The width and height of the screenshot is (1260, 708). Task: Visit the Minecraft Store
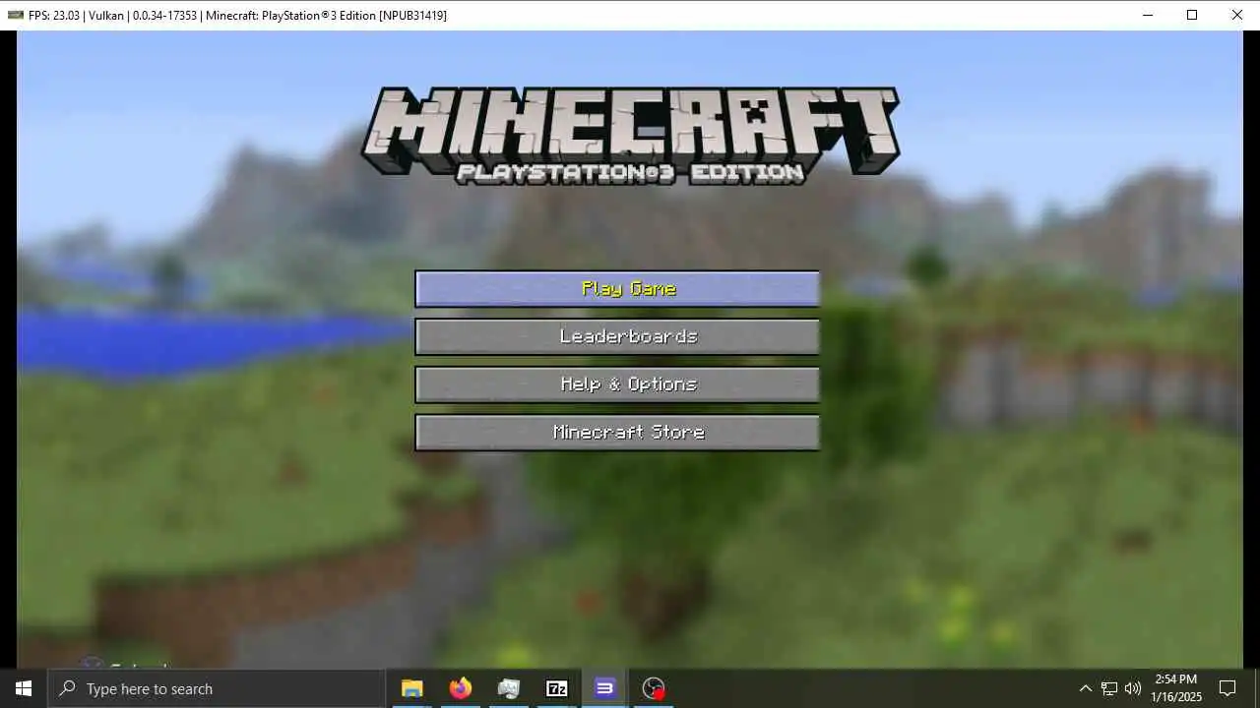pyautogui.click(x=617, y=433)
